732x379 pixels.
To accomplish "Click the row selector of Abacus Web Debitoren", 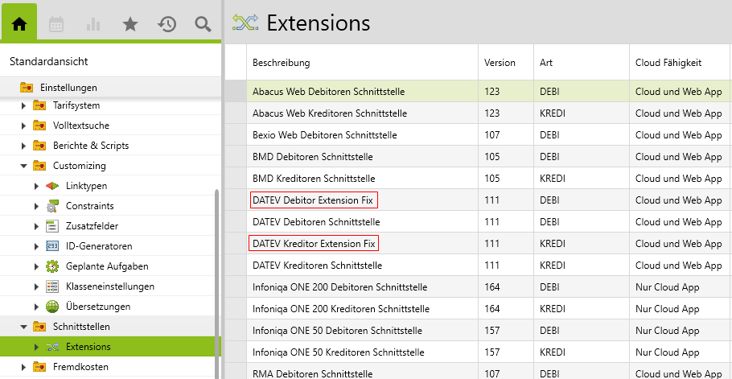I will pos(236,92).
